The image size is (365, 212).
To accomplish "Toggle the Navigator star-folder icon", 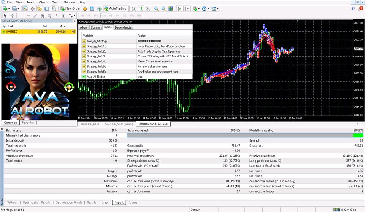I will coord(40,9).
